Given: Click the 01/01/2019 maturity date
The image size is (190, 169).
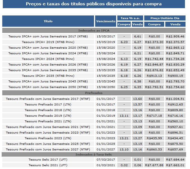Looking at the screenshot, I should tap(106, 116).
